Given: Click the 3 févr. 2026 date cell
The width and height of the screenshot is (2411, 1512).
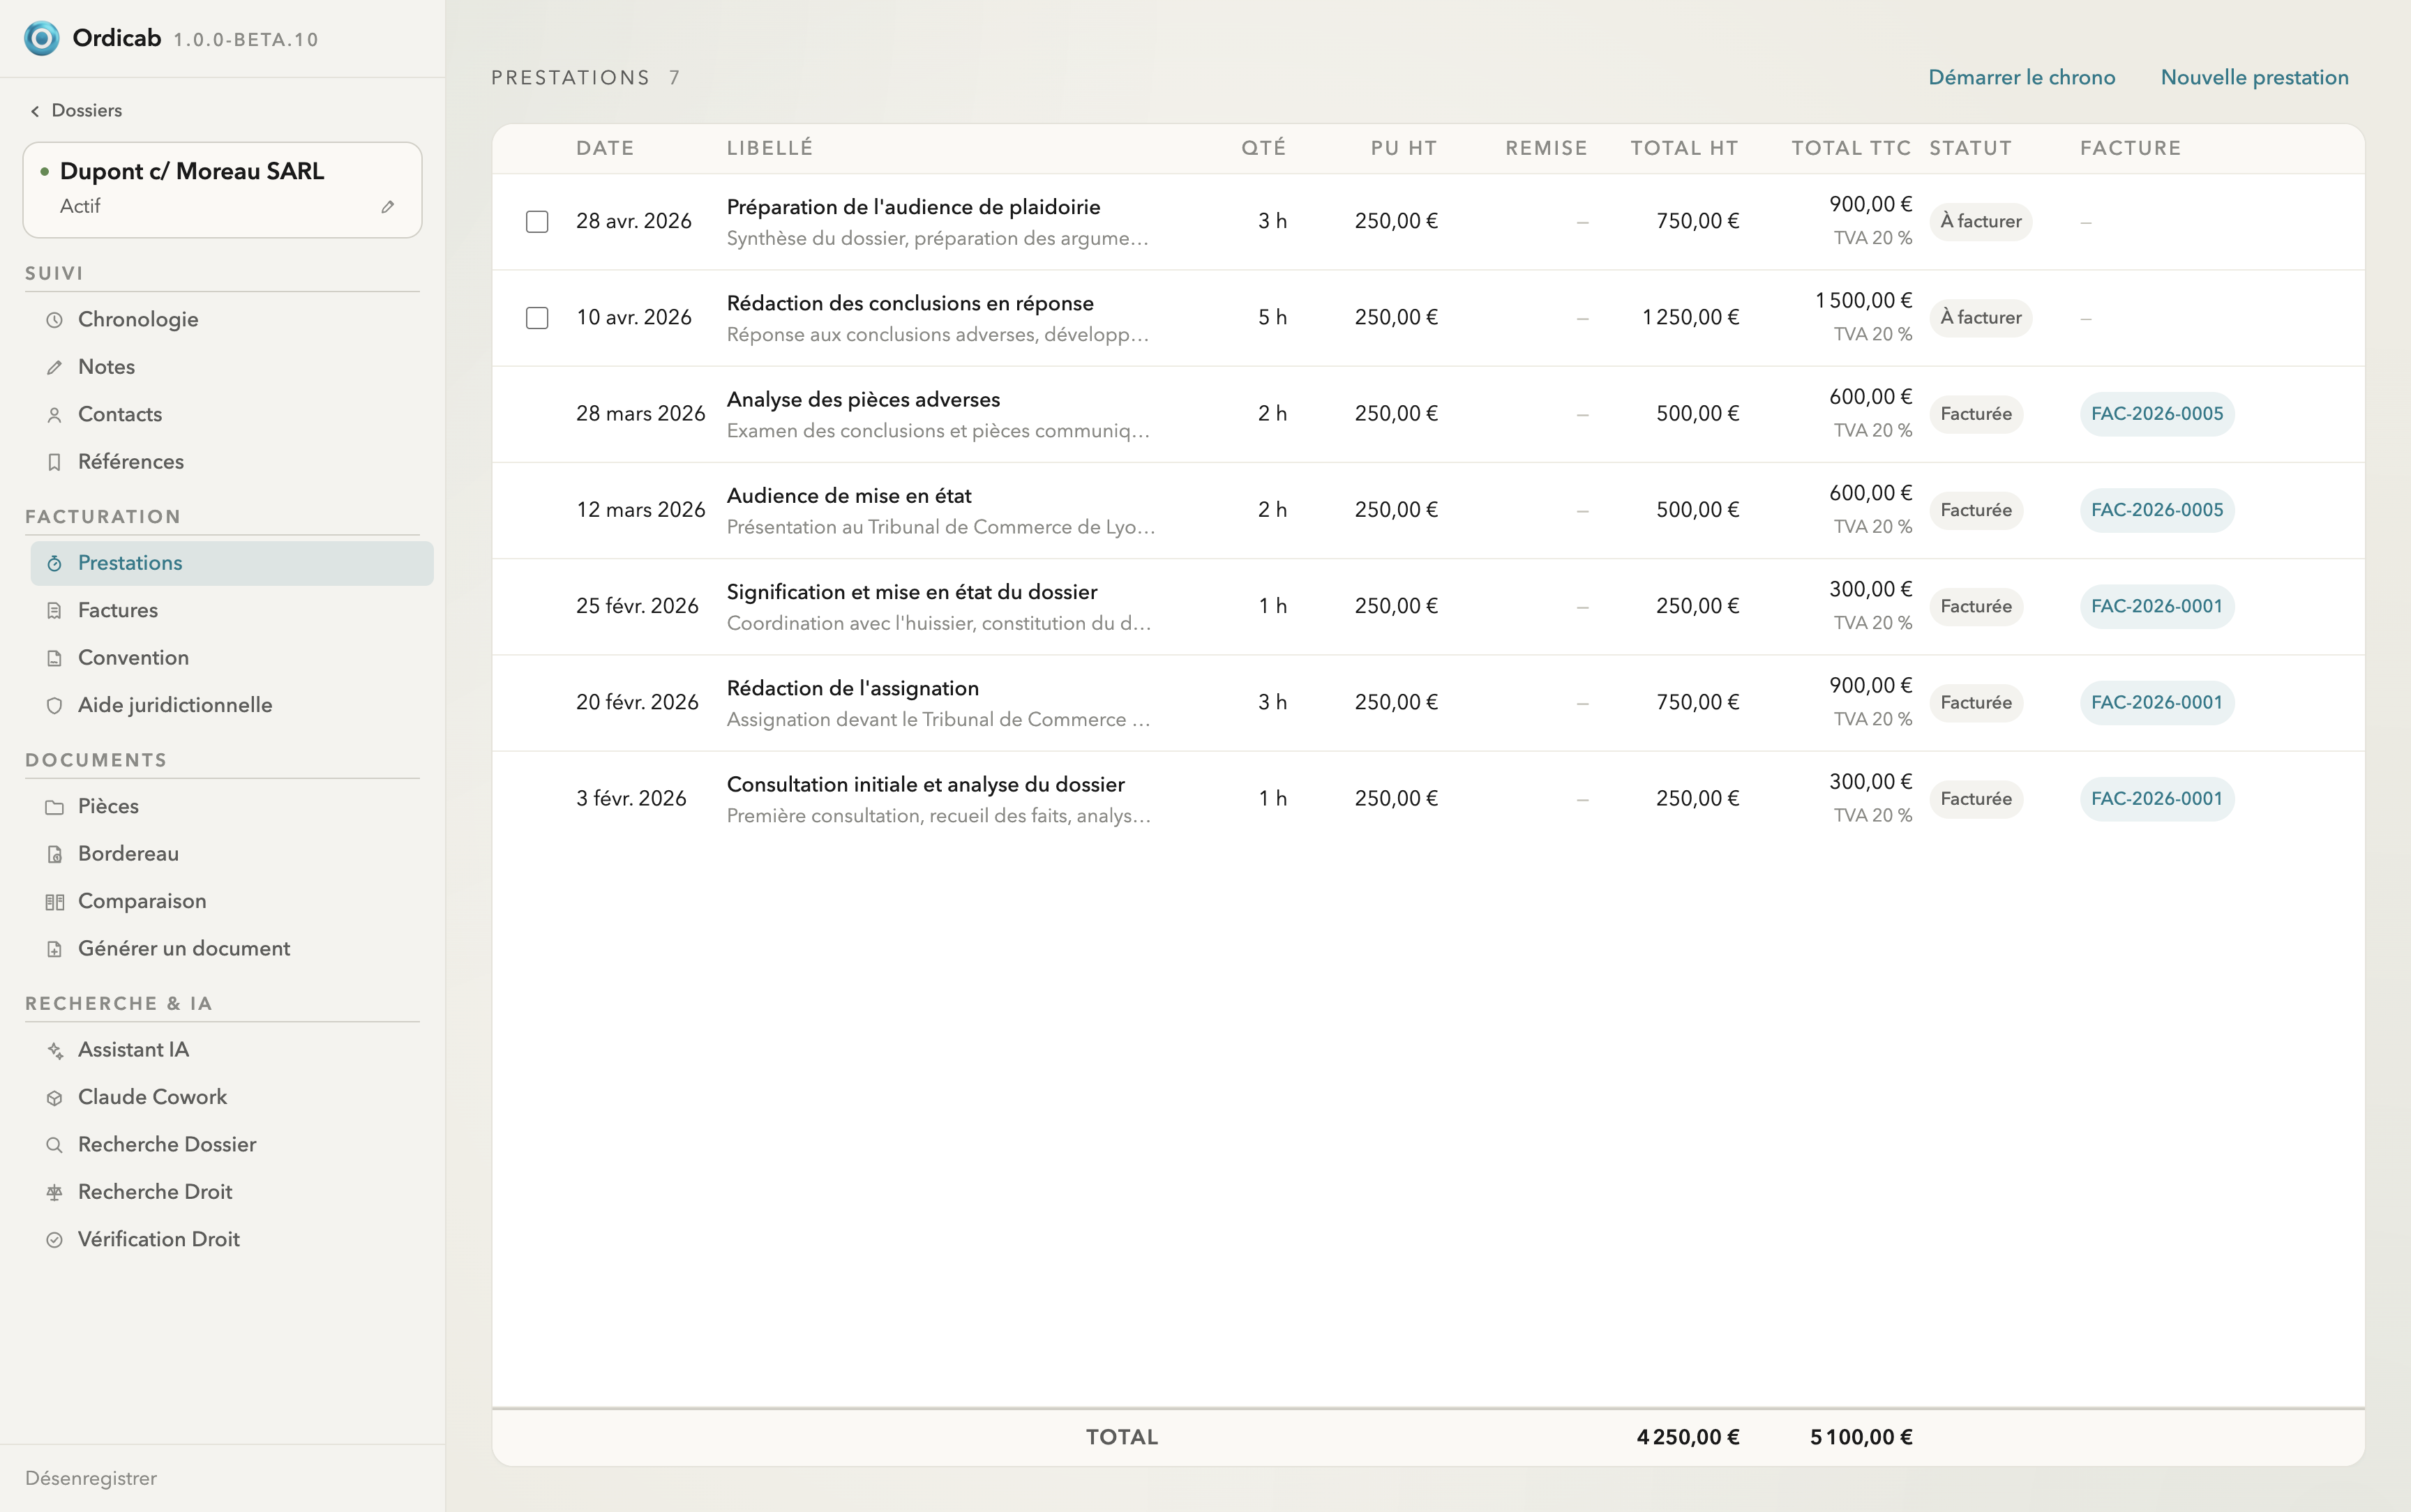Looking at the screenshot, I should [631, 799].
